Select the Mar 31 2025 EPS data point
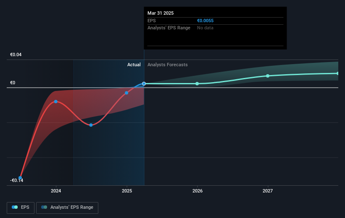The width and height of the screenshot is (345, 218). [144, 84]
